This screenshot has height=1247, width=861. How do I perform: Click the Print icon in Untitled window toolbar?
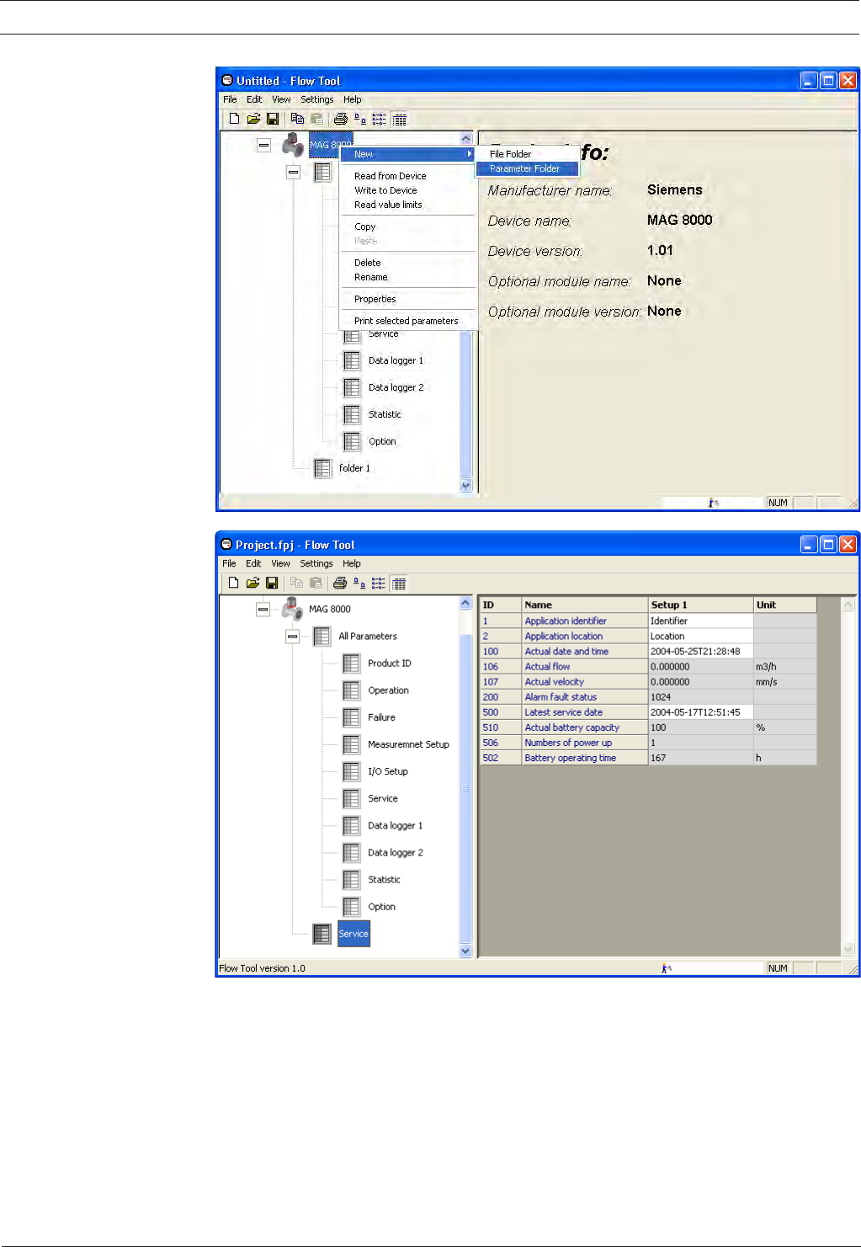pos(340,119)
